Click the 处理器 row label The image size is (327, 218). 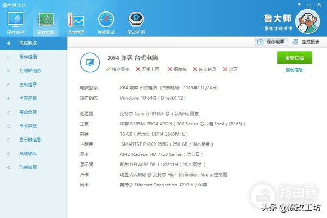point(86,114)
